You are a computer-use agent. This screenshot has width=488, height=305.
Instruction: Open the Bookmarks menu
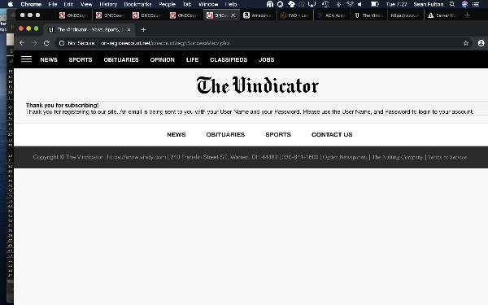pos(137,4)
